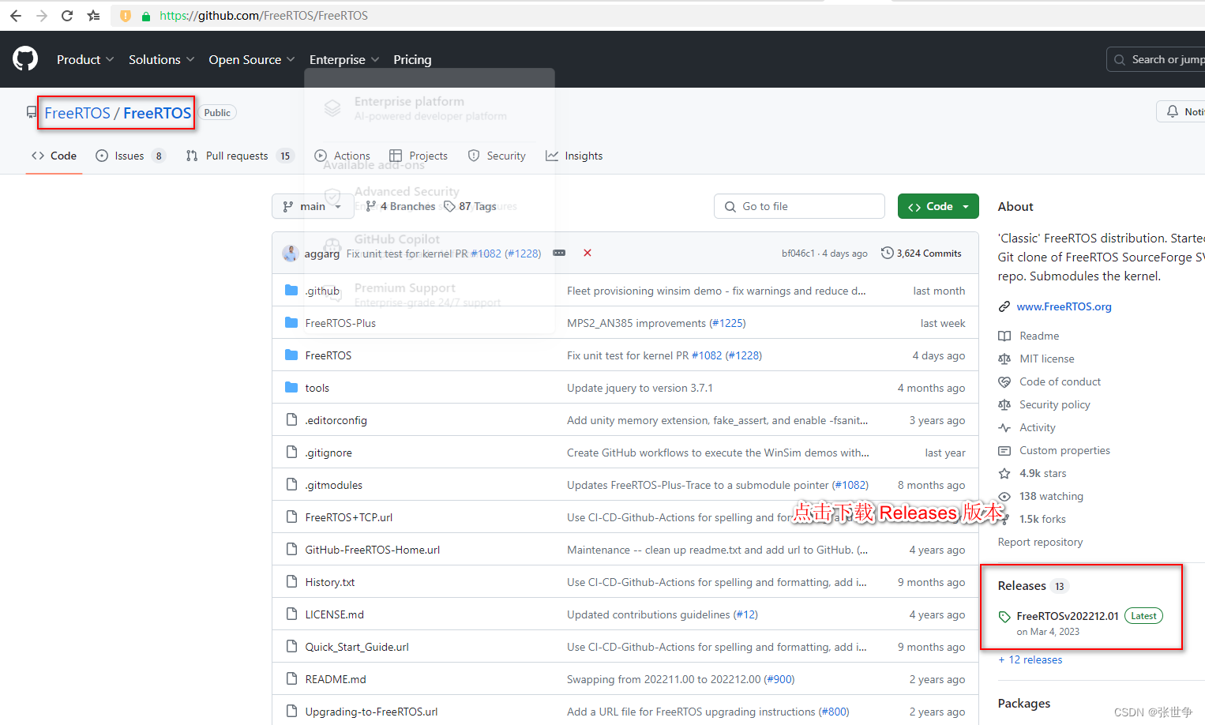Expand the commit message ellipsis button
This screenshot has height=725, width=1205.
pos(559,254)
